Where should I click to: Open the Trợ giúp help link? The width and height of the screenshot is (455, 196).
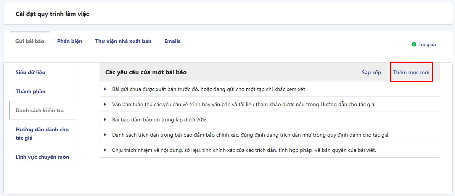pos(427,45)
